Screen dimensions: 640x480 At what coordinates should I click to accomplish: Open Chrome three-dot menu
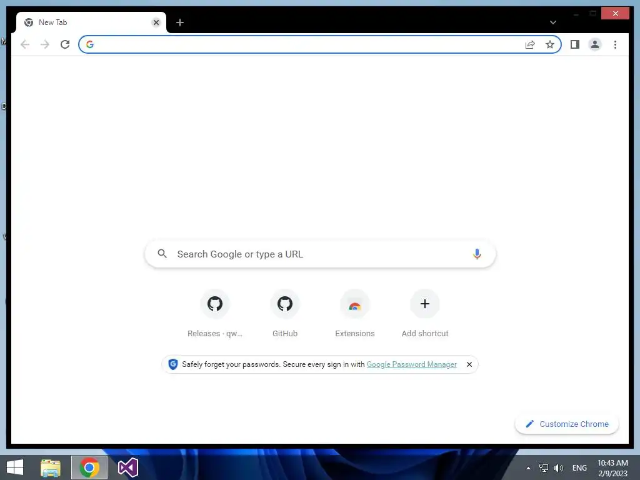tap(615, 44)
